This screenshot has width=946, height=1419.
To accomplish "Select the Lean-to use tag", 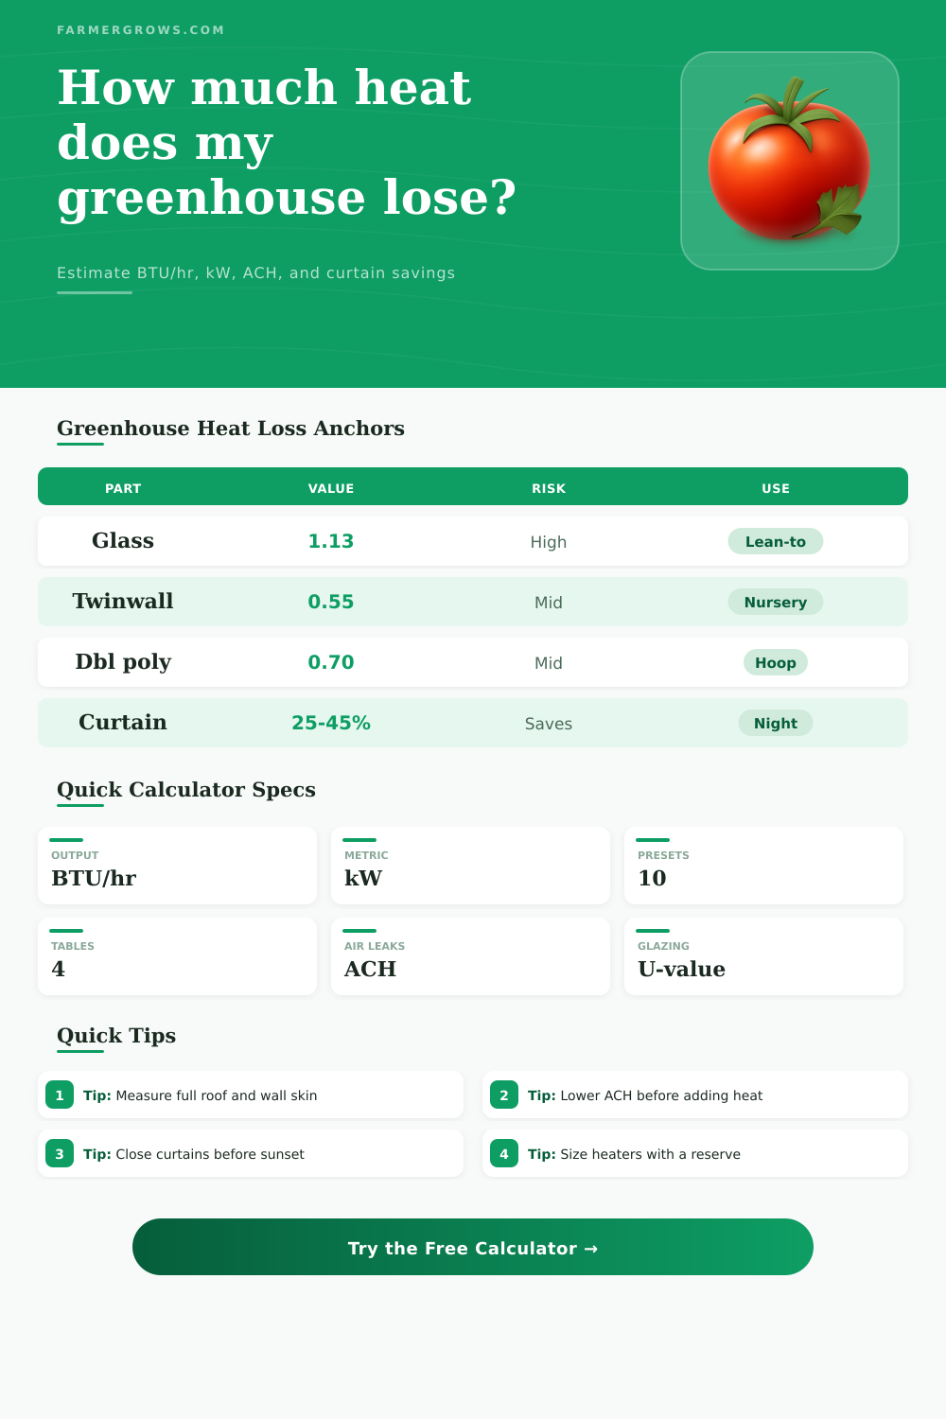I will [776, 541].
